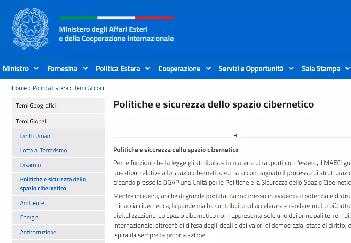Open the Anticorruzione sidebar link
Viewport: 351px width, 243px height.
coord(38,232)
